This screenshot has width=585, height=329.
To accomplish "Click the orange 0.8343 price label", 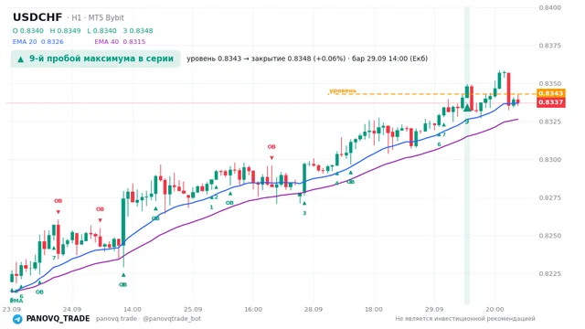I will click(550, 93).
